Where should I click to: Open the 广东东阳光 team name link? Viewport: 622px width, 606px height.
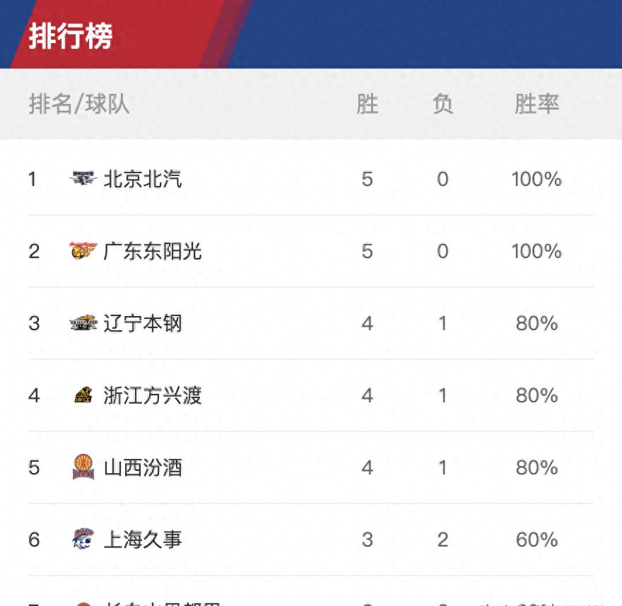153,251
